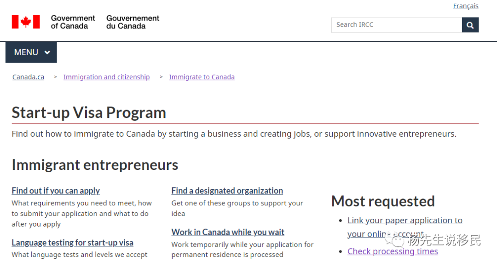Click the chevron arrow beside MENU

(47, 52)
